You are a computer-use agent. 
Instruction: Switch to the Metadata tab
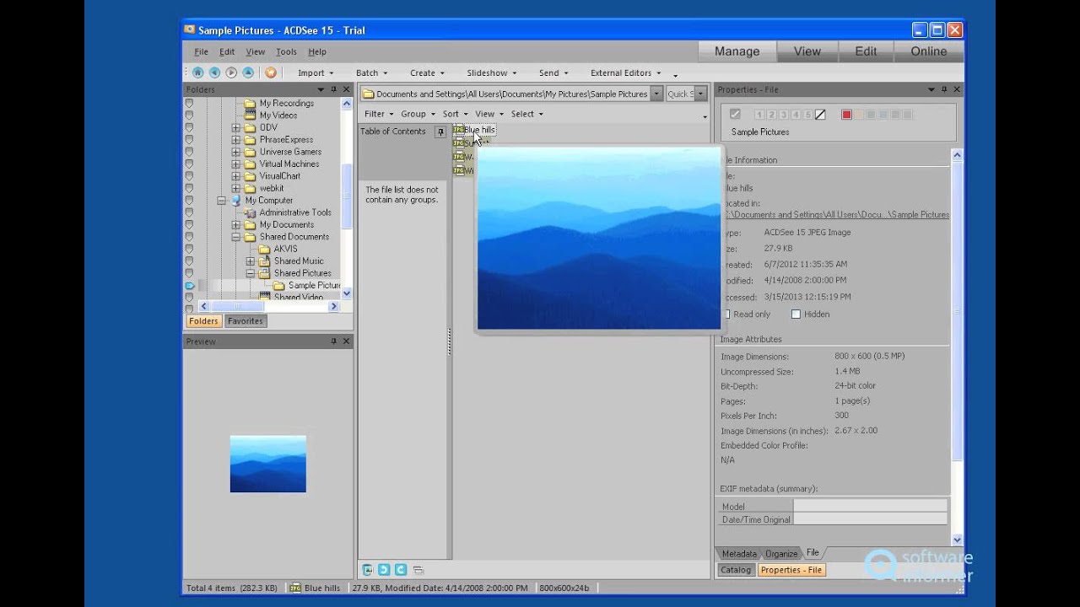click(739, 554)
